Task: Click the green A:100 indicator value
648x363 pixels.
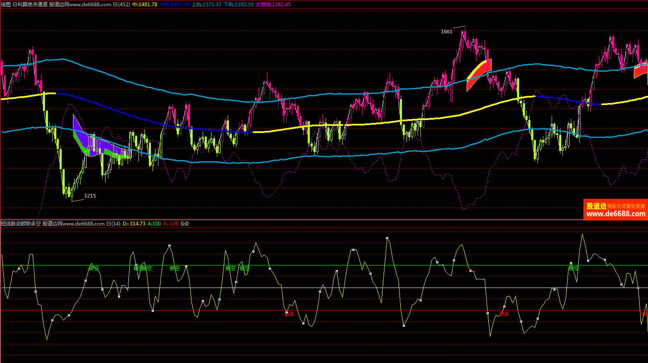Action: pos(154,224)
